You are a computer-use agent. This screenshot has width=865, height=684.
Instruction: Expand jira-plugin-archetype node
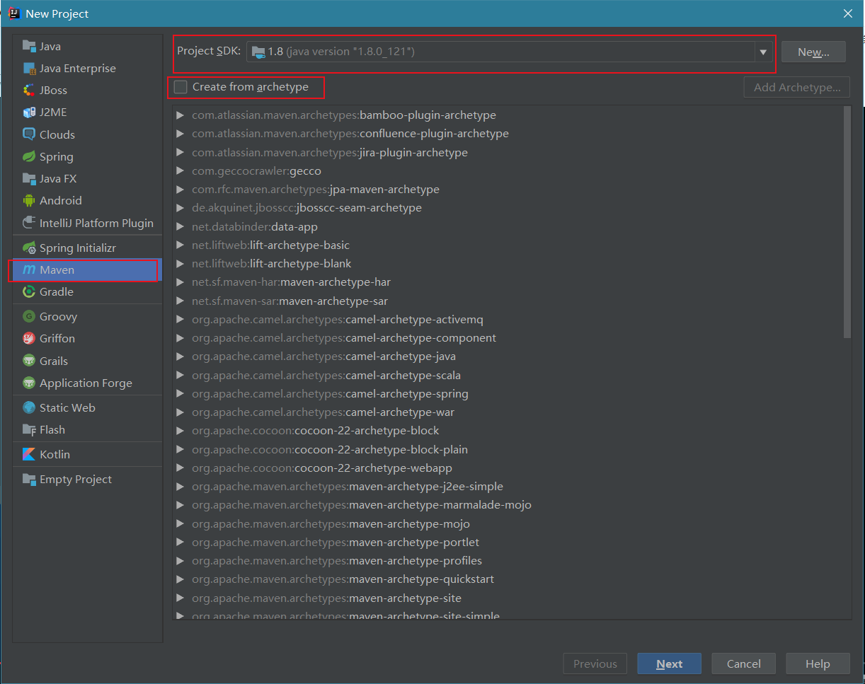point(180,152)
